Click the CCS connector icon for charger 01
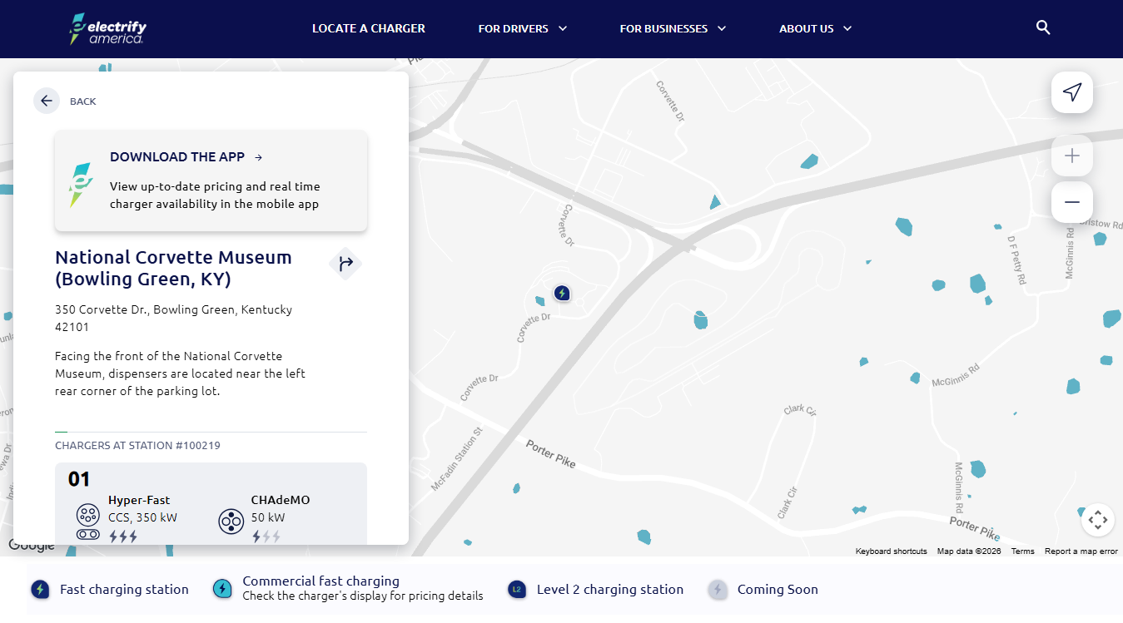Viewport: 1123px width, 623px height. click(87, 522)
